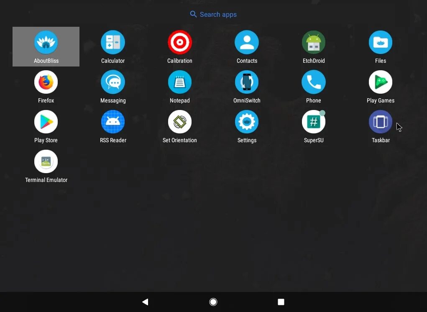This screenshot has height=312, width=427.
Task: Click the magnifier icon beside Search apps
Action: coord(193,14)
